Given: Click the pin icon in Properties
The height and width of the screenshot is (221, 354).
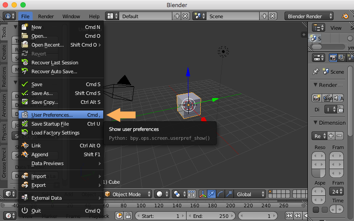Looking at the screenshot, I should [x=315, y=72].
